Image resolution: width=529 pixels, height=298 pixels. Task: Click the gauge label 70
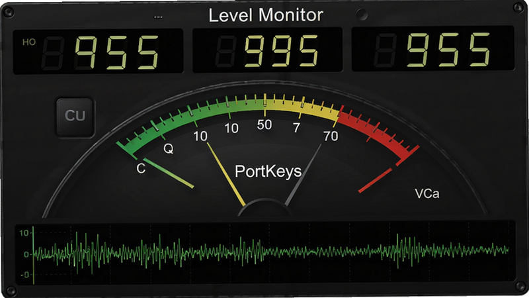[x=331, y=136]
